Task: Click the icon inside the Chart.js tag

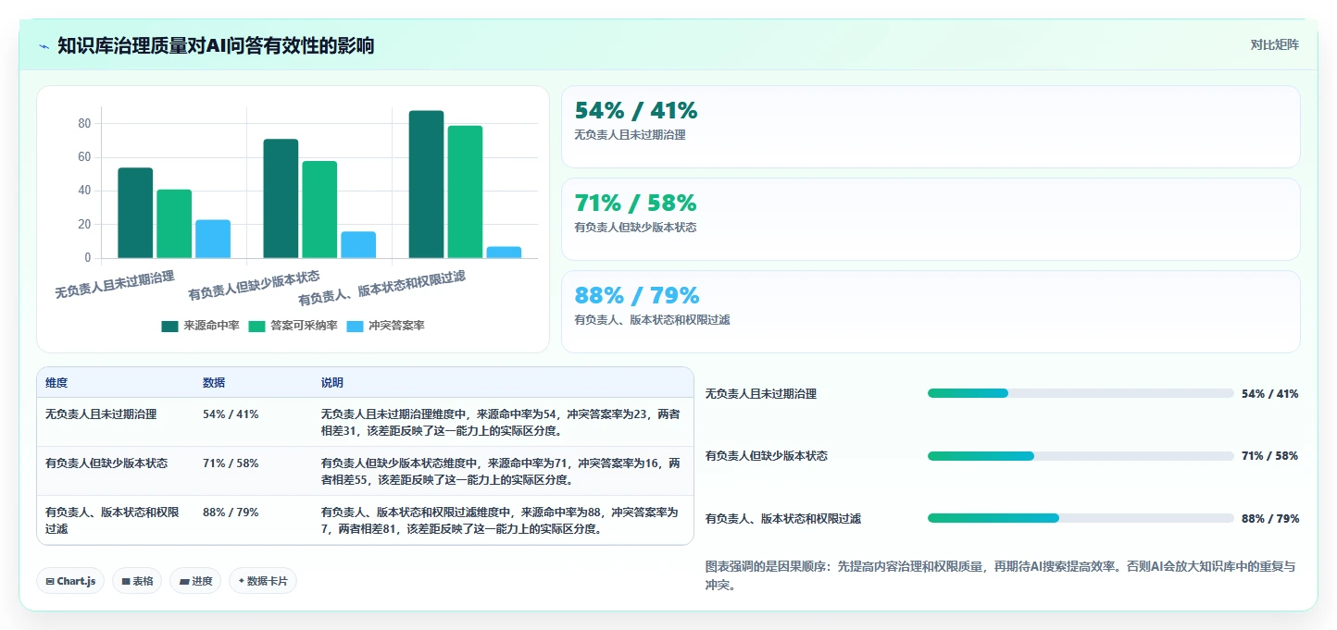Action: [50, 582]
